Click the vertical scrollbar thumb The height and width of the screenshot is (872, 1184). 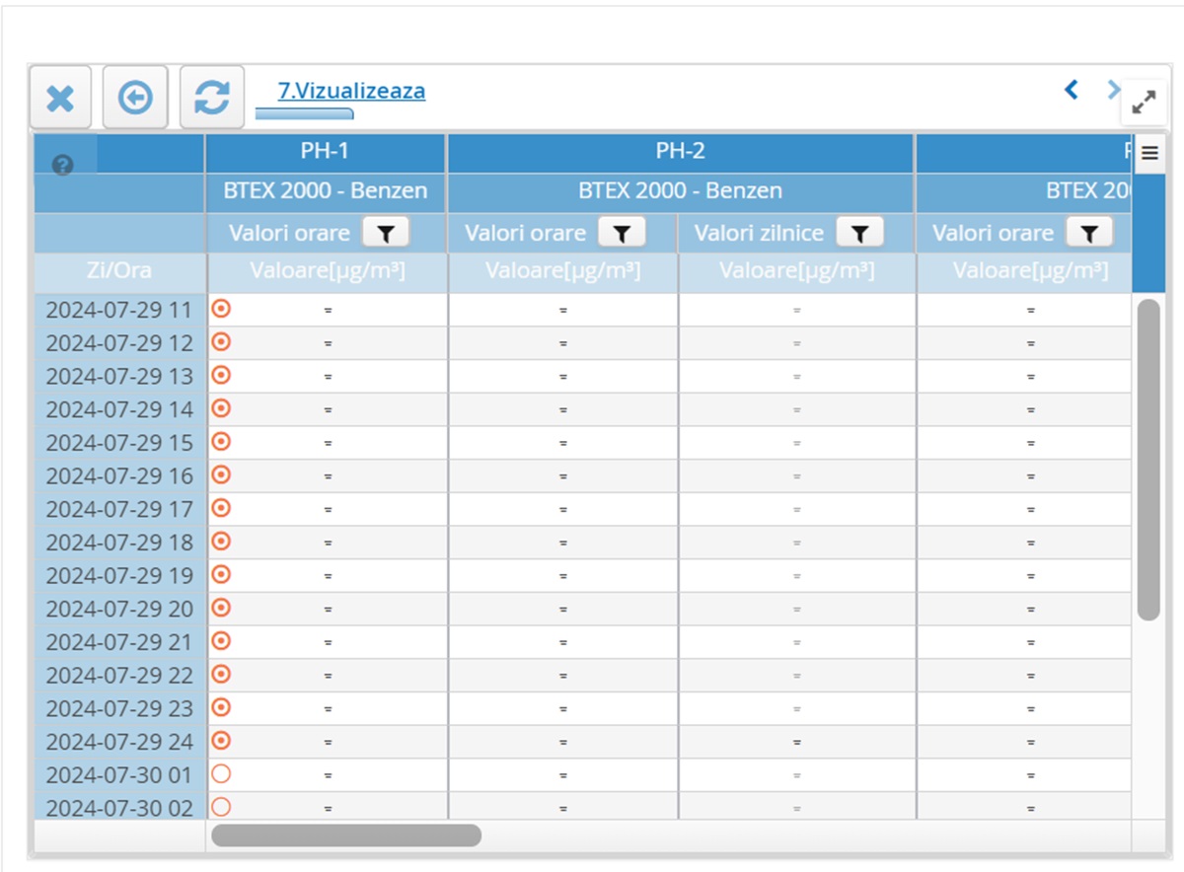coord(1148,459)
